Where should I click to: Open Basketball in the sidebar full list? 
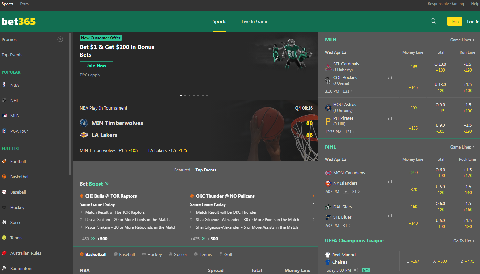20,177
